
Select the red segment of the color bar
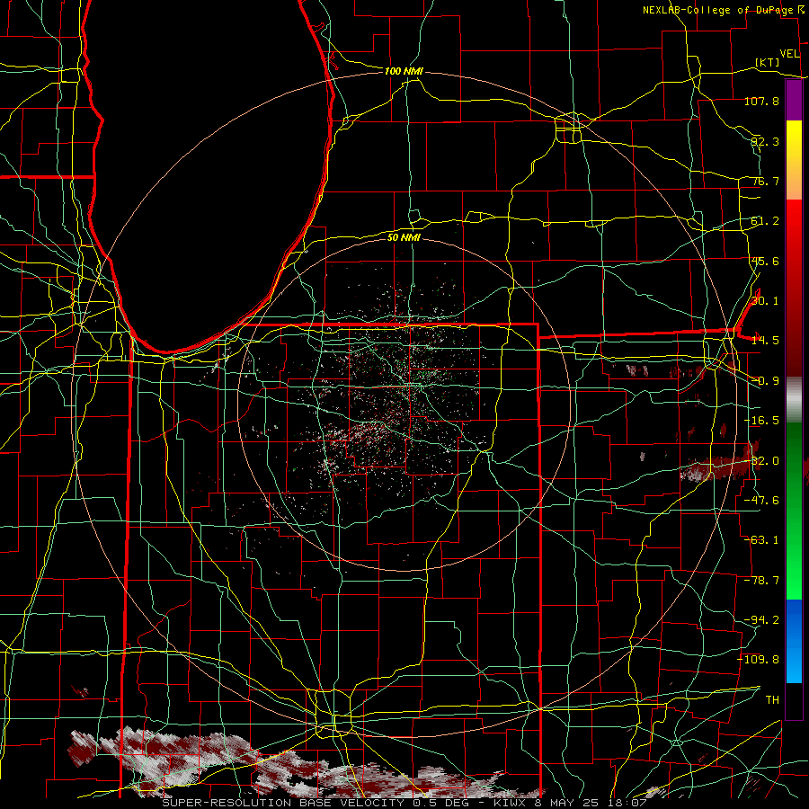794,289
